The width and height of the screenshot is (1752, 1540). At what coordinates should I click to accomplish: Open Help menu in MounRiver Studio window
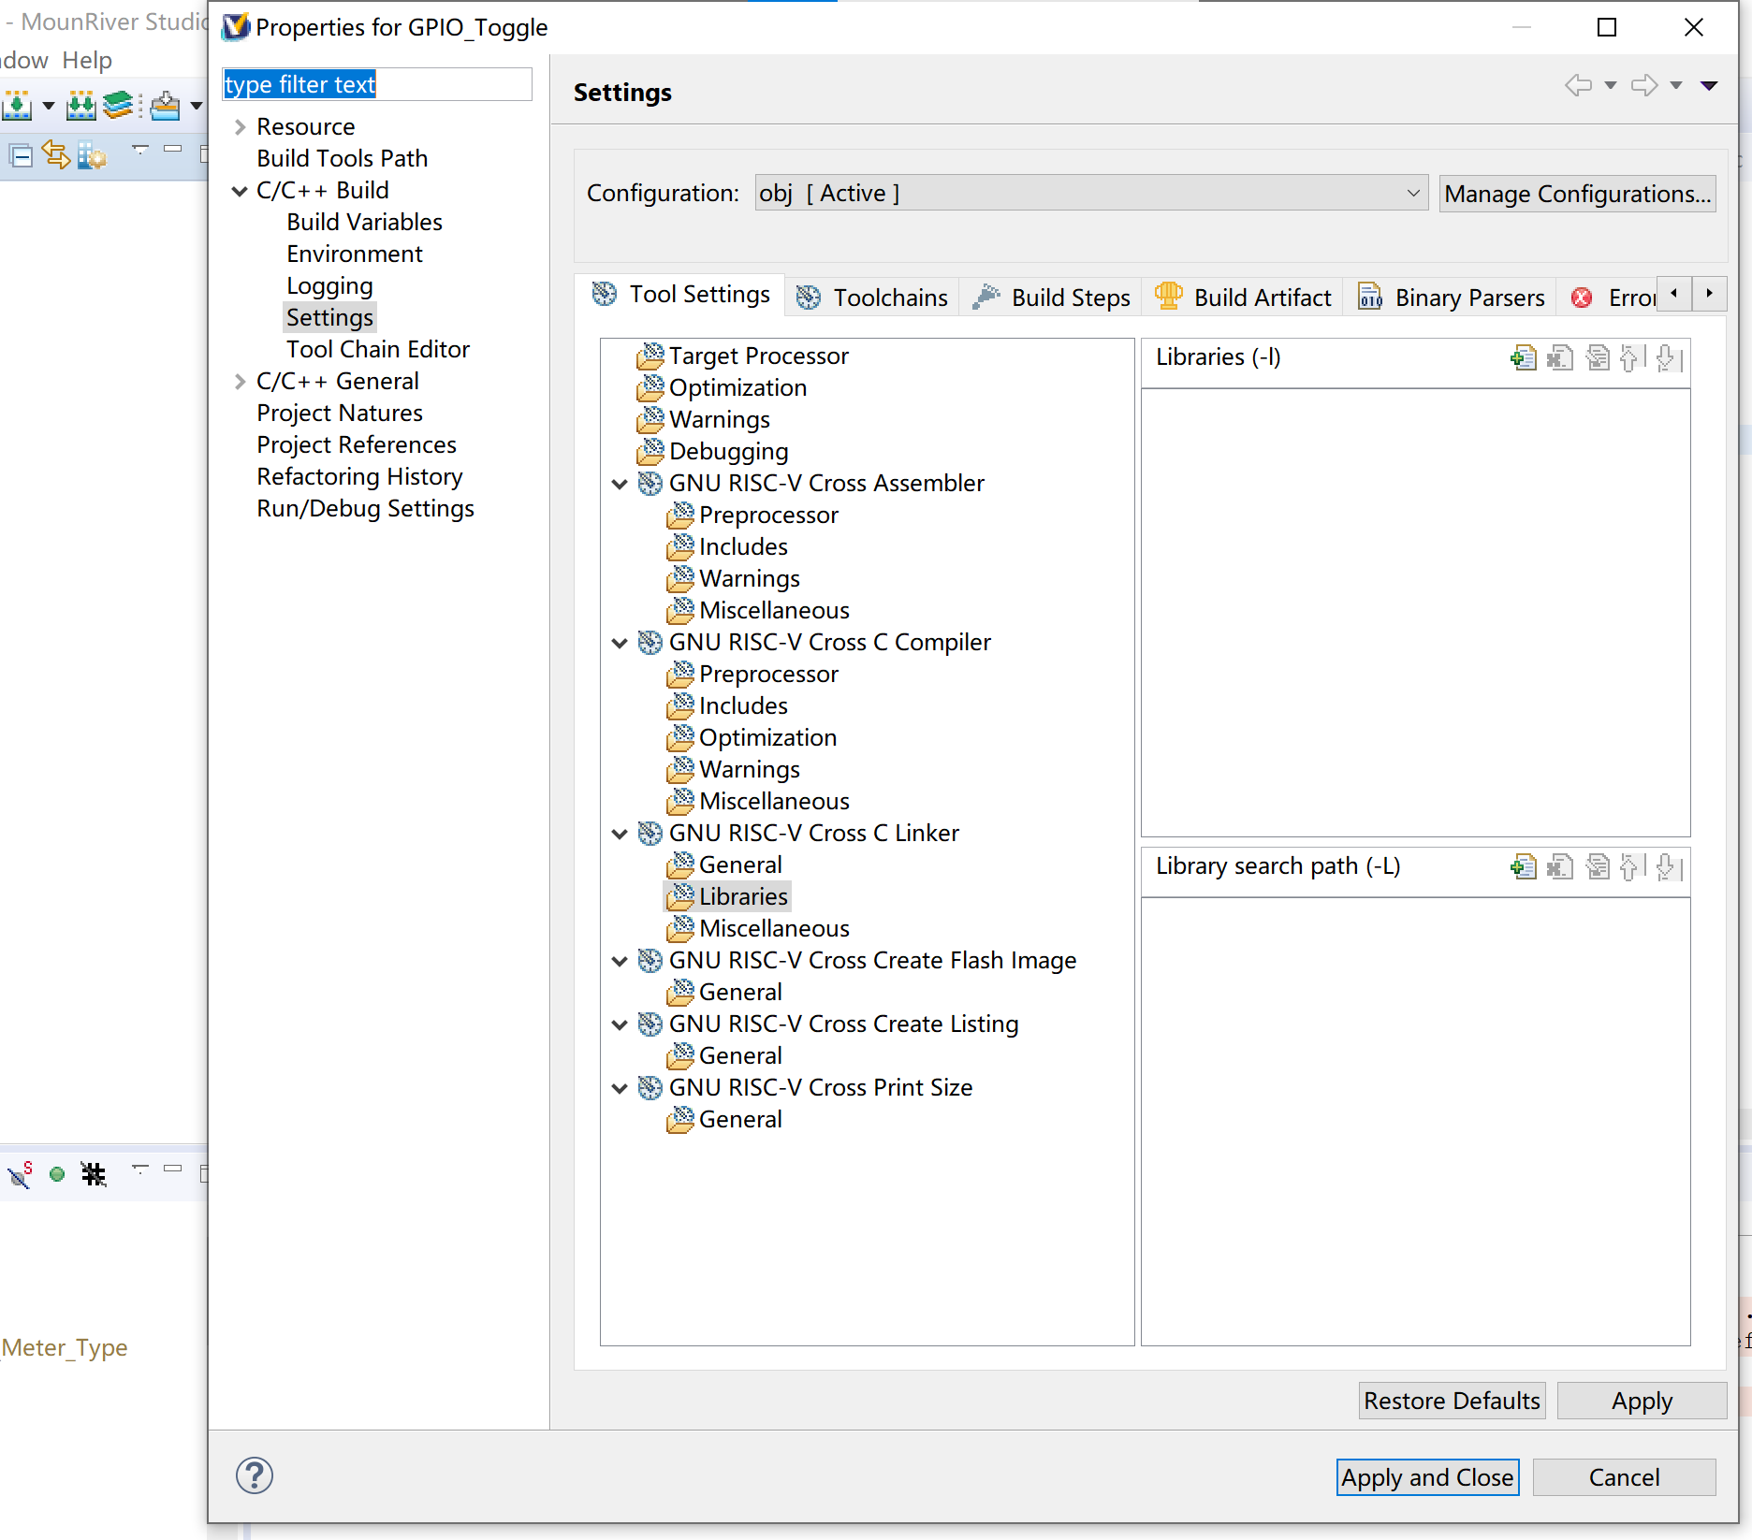(x=87, y=60)
